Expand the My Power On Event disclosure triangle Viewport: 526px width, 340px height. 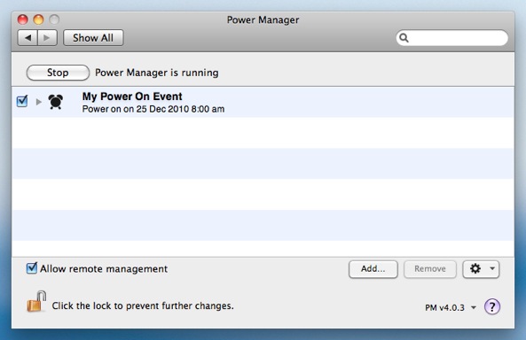(38, 102)
